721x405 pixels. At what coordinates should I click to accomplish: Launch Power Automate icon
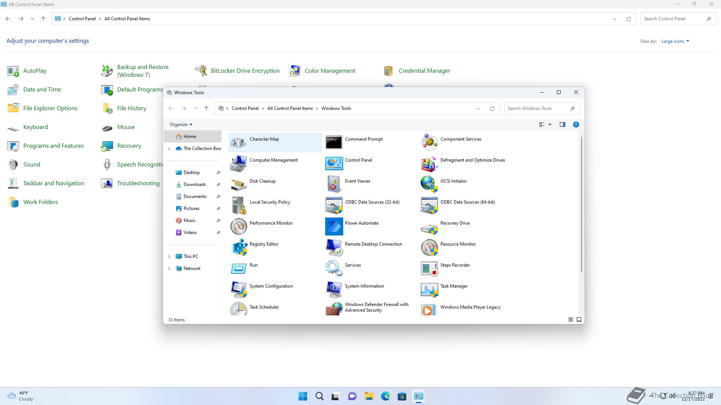point(334,226)
